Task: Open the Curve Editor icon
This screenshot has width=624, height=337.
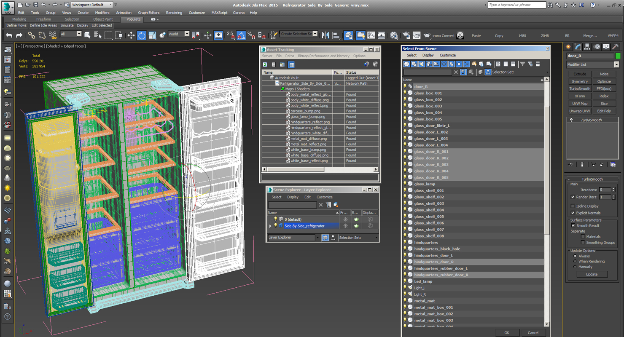Action: 371,35
